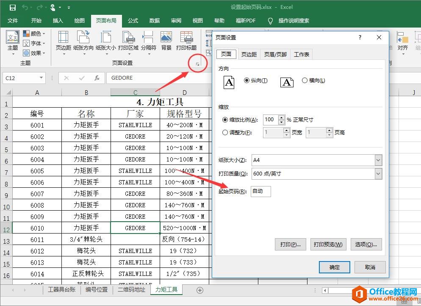Open the 工器具台账 sheet tab
The width and height of the screenshot is (421, 306).
[61, 289]
